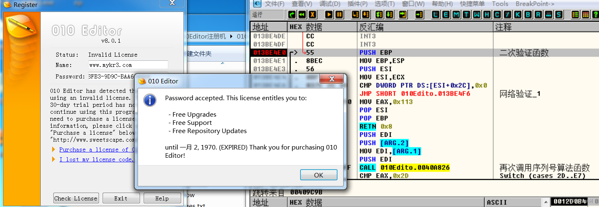The width and height of the screenshot is (599, 207).
Task: Click the PUSH EBP instruction
Action: click(x=376, y=53)
